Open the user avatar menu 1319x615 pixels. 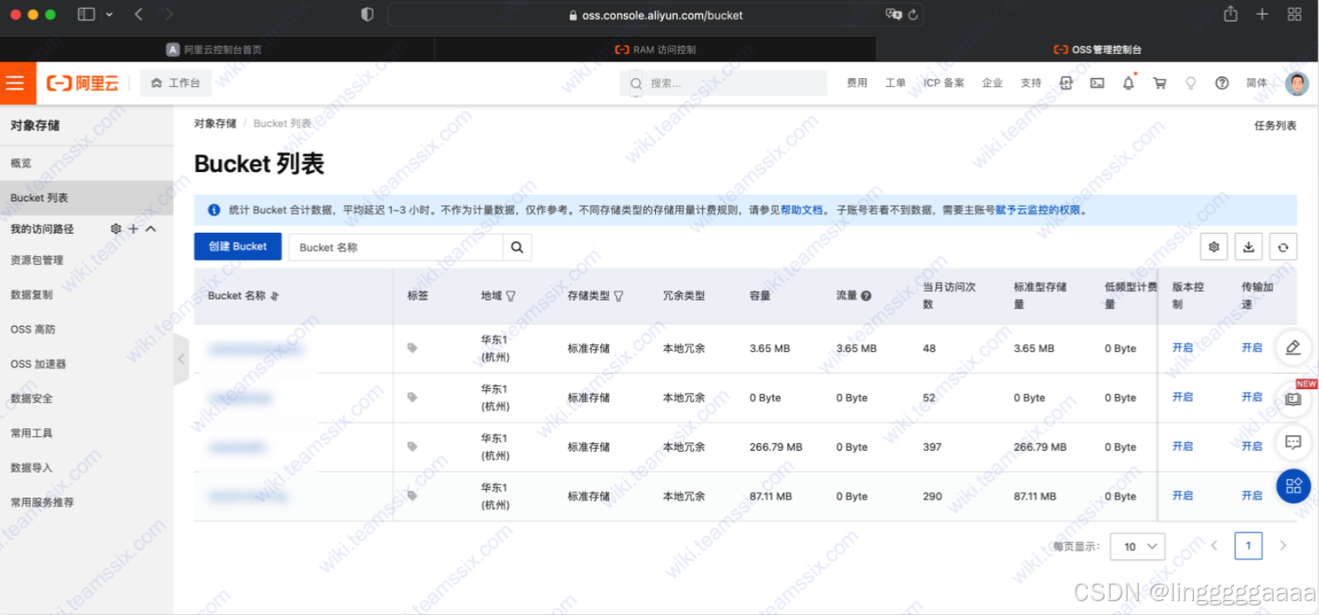click(x=1296, y=83)
